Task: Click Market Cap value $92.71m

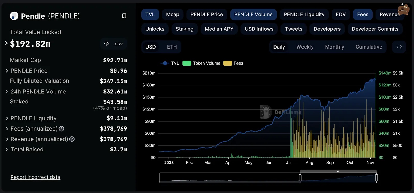Action: click(115, 60)
